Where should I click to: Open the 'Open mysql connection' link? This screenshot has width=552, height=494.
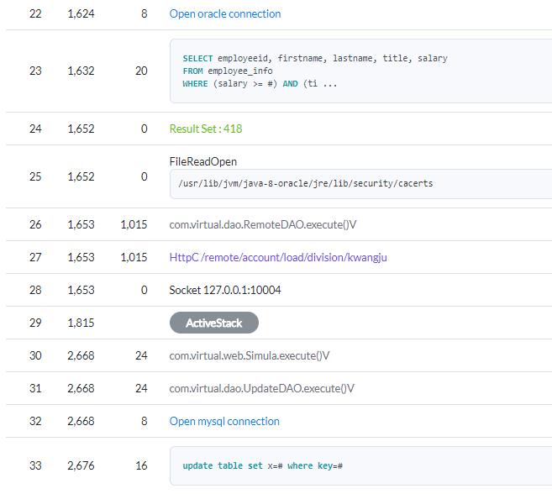[224, 421]
